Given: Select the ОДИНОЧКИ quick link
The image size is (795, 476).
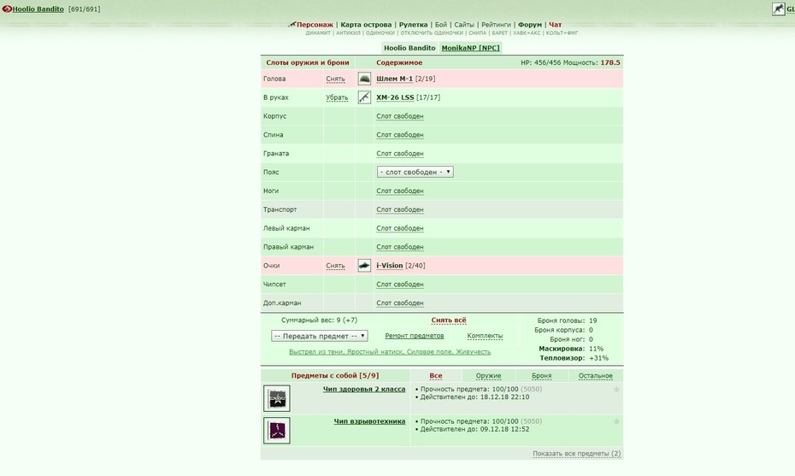Looking at the screenshot, I should [380, 33].
